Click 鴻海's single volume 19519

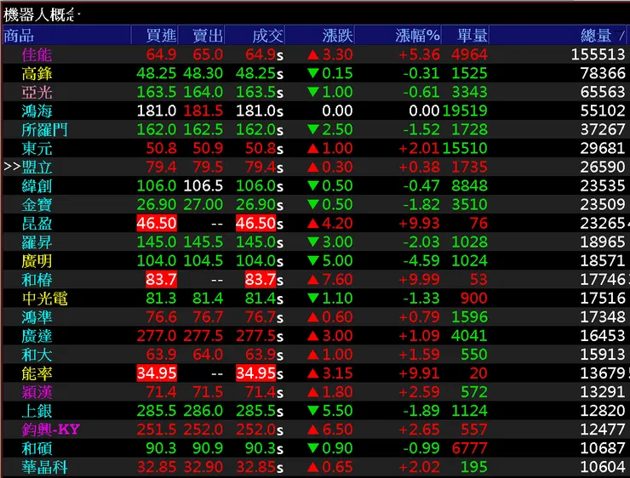466,111
